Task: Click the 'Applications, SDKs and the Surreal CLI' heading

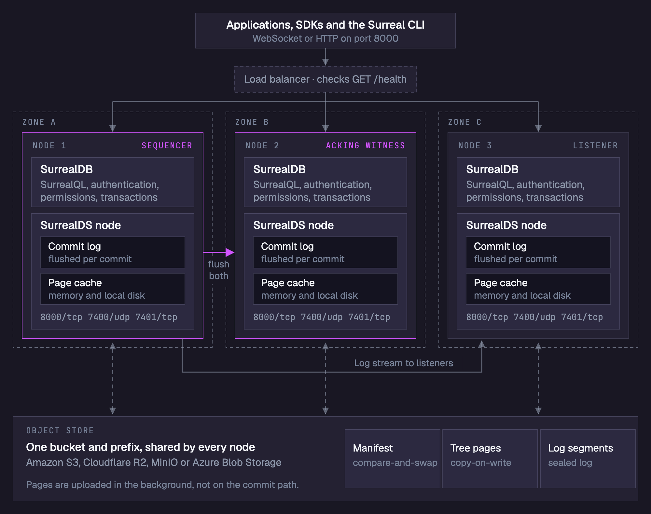Action: click(325, 25)
